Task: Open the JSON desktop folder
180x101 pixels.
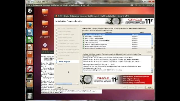Action: point(45,24)
